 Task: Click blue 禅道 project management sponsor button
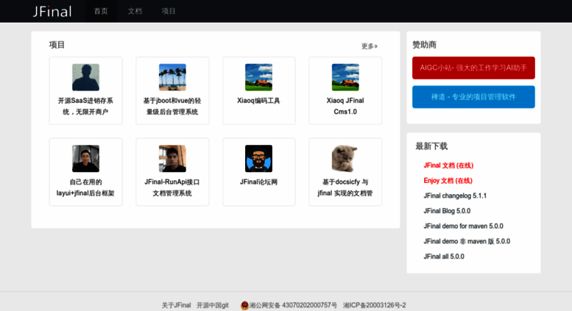(x=473, y=97)
